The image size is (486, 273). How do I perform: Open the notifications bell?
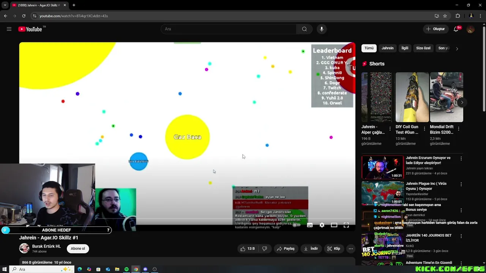pos(456,29)
